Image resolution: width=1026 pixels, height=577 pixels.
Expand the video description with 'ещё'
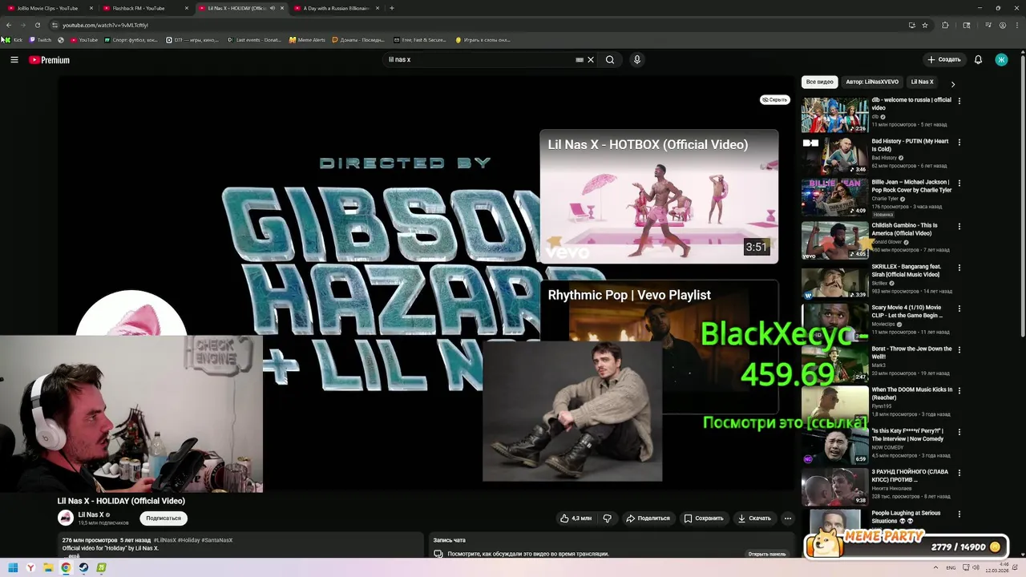click(x=74, y=555)
